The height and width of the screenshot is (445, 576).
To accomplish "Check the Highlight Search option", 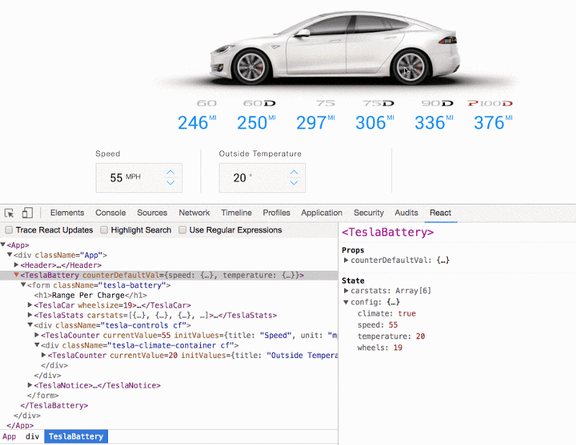I will coord(104,230).
